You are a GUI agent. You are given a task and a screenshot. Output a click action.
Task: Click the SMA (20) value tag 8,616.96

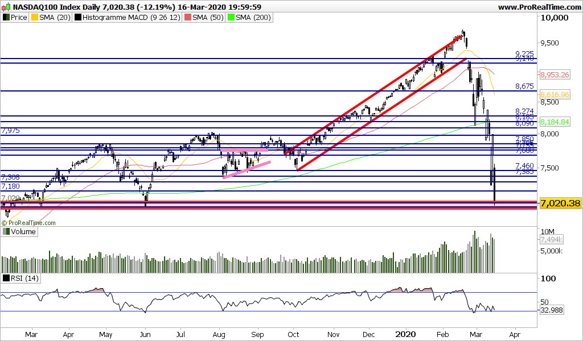pyautogui.click(x=555, y=94)
